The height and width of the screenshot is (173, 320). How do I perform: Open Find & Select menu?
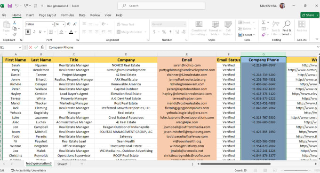tap(287, 28)
